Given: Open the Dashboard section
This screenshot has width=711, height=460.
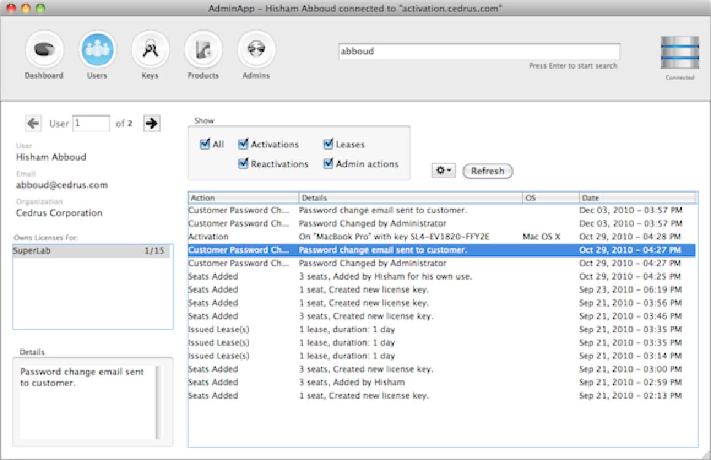Looking at the screenshot, I should tap(44, 51).
